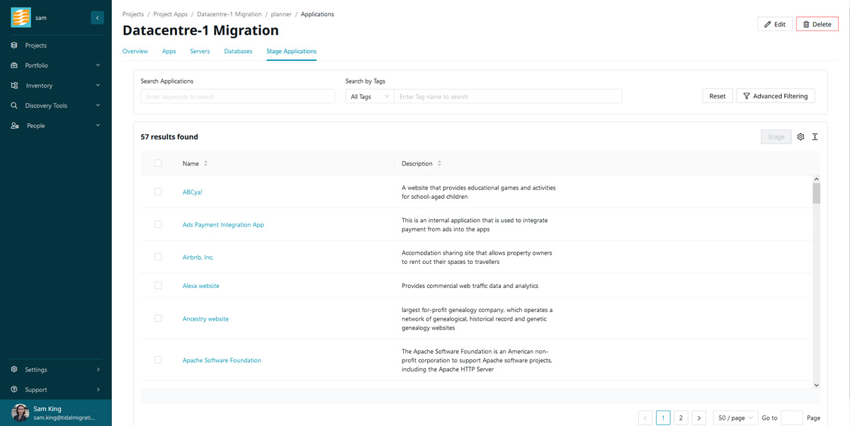Image resolution: width=850 pixels, height=426 pixels.
Task: Sort by Name using the sort arrows
Action: tap(205, 163)
